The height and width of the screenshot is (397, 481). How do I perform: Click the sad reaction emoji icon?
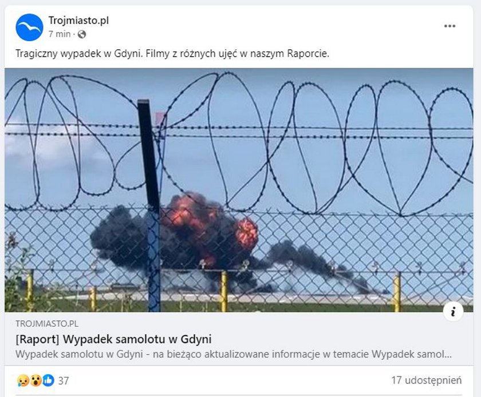(x=23, y=380)
